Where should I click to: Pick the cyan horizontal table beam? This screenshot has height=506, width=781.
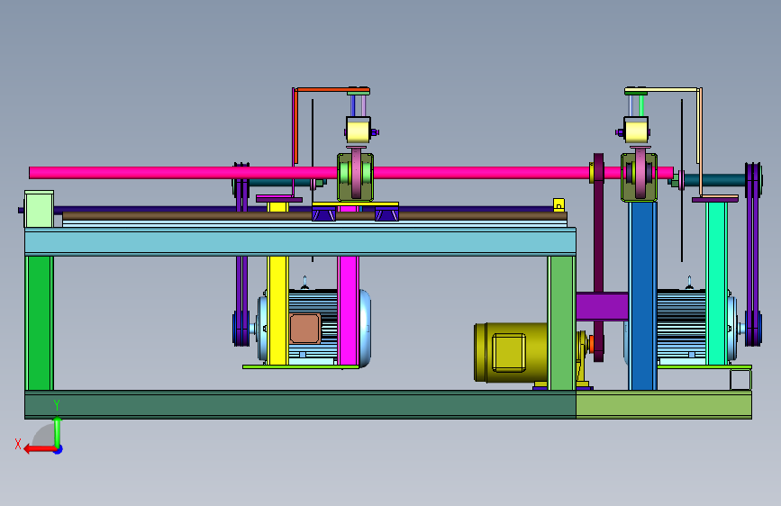[300, 241]
